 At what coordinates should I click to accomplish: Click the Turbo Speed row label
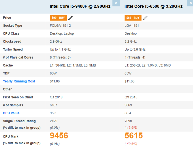(x=13, y=49)
